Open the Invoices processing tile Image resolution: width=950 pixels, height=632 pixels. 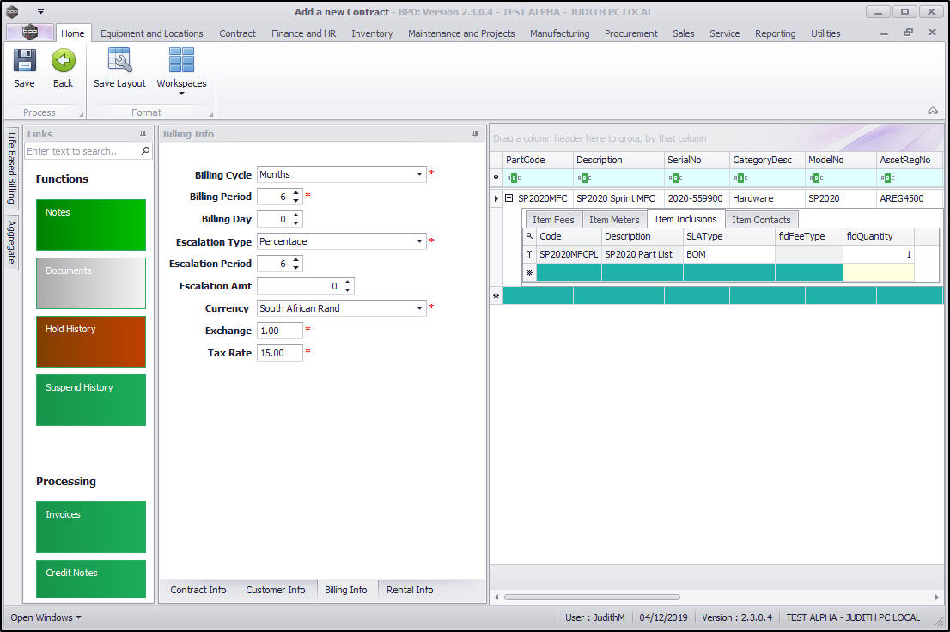91,526
